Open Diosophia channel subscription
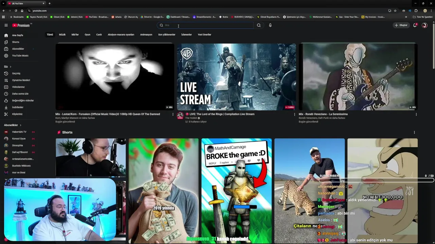 17,145
